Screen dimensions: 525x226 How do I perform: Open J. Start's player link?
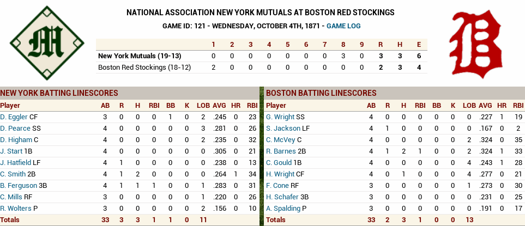point(11,151)
